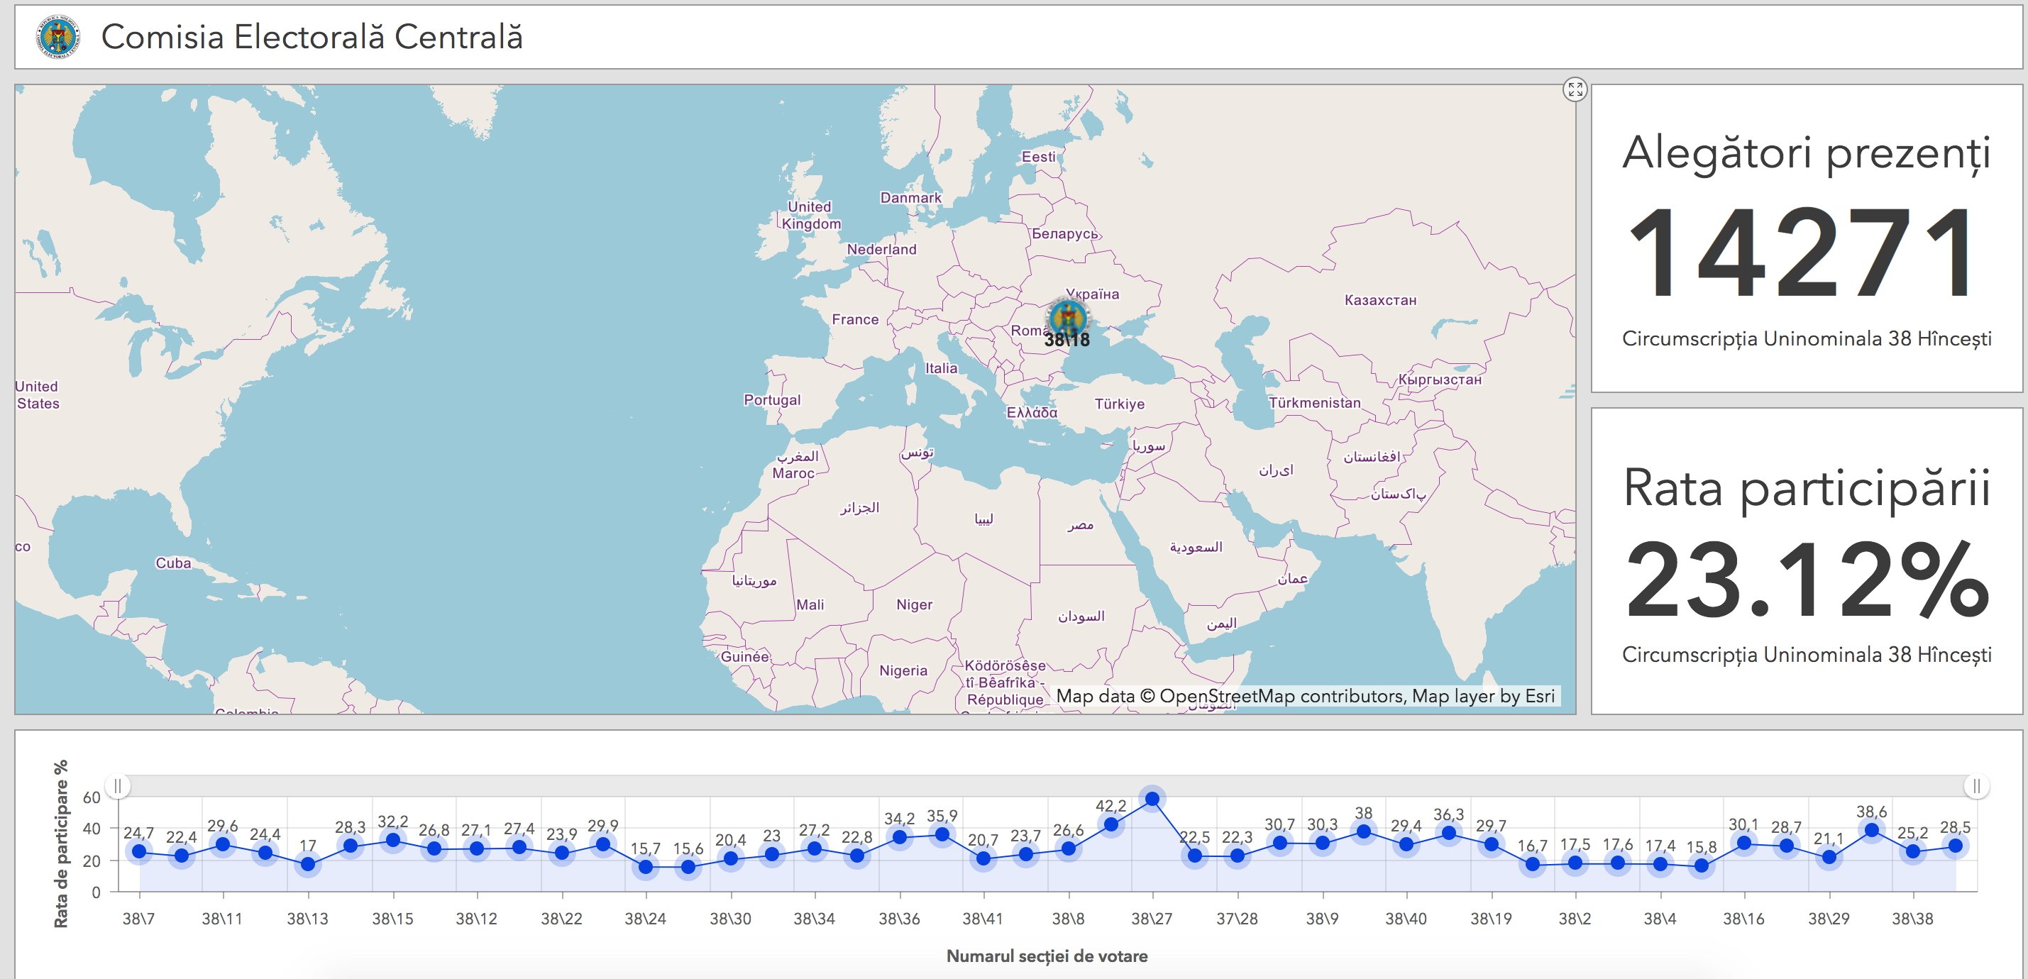Select the 15,6 data point
The image size is (2028, 979).
(688, 866)
